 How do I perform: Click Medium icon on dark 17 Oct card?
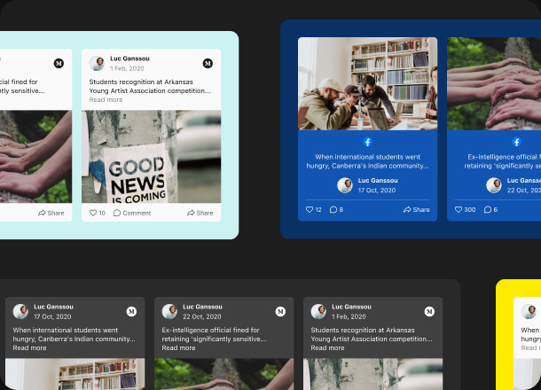click(x=131, y=312)
